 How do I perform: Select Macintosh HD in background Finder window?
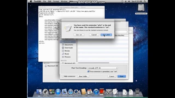[x=51, y=66]
